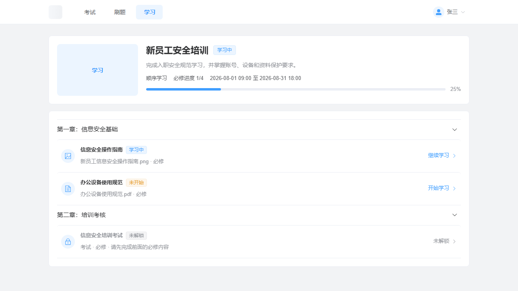
Task: Click the 必修进度 1/4 text
Action: pyautogui.click(x=189, y=78)
